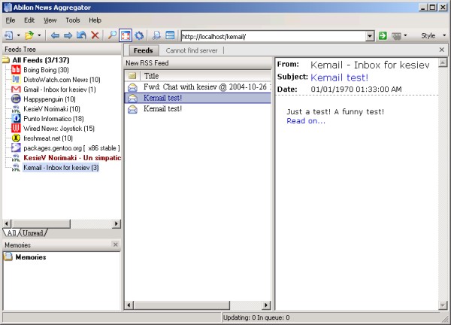The width and height of the screenshot is (451, 325).
Task: Open the View menu
Action: click(x=50, y=20)
